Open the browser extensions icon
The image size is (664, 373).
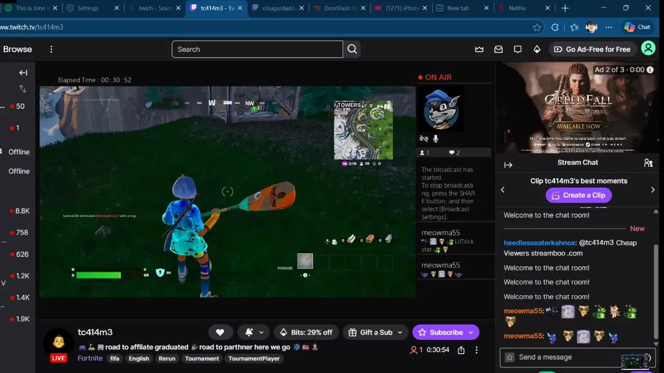point(555,27)
